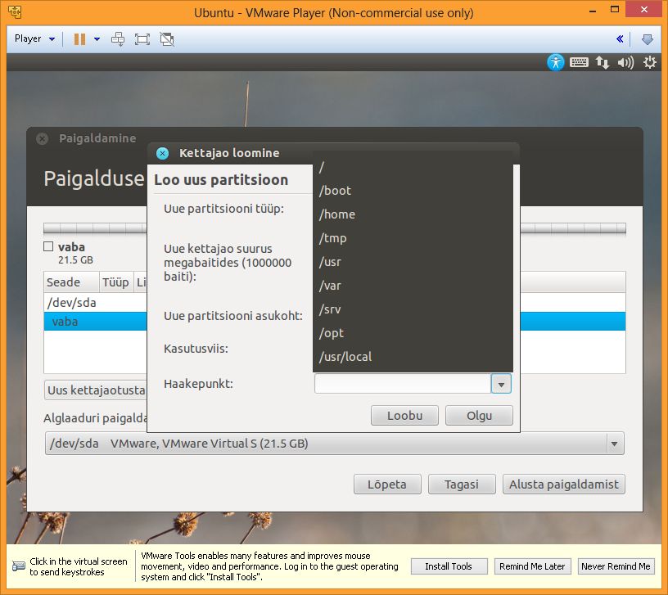Toggle the vaba free space checkbox
The width and height of the screenshot is (668, 595).
pyautogui.click(x=48, y=246)
